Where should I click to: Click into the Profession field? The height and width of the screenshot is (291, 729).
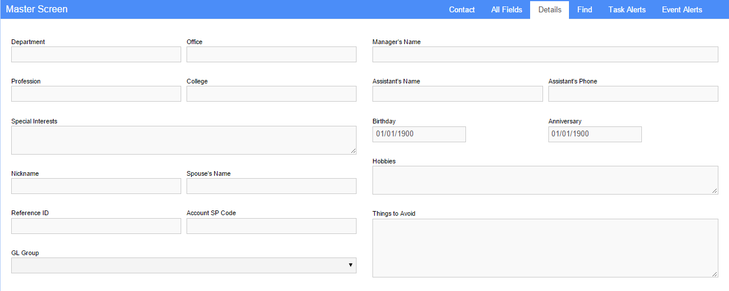tap(96, 94)
